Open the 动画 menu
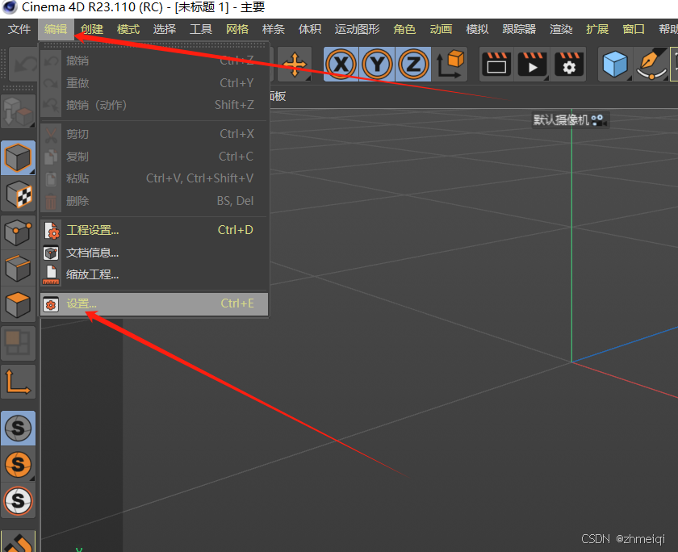This screenshot has height=552, width=678. [x=441, y=29]
